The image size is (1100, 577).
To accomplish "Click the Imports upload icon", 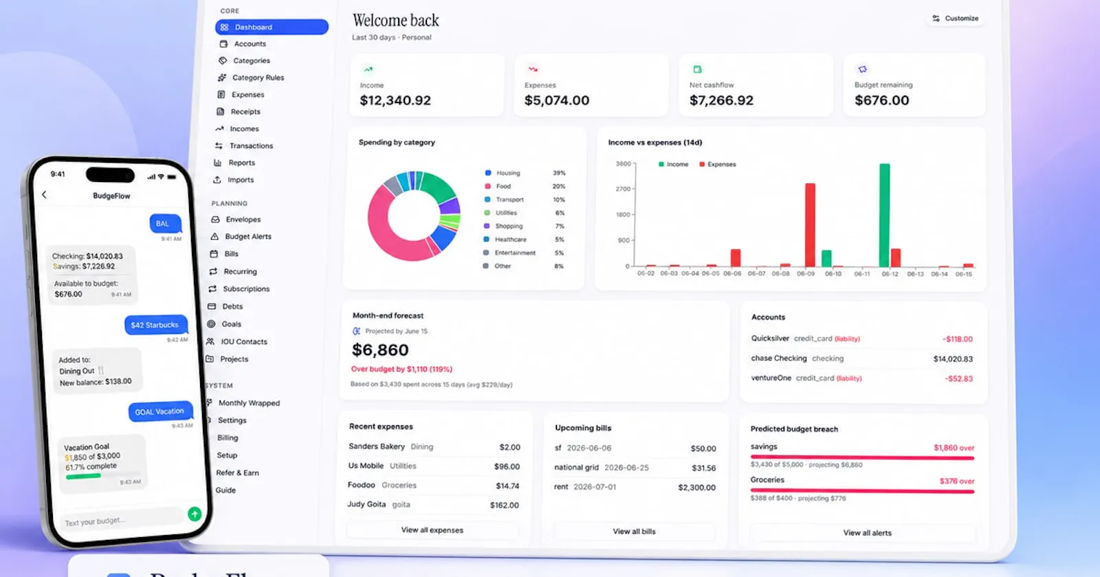I will point(217,180).
